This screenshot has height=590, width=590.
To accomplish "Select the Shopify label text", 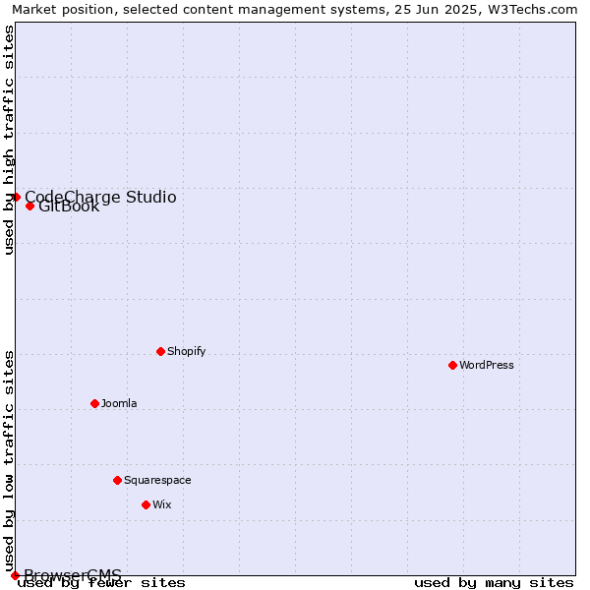I will pyautogui.click(x=186, y=351).
